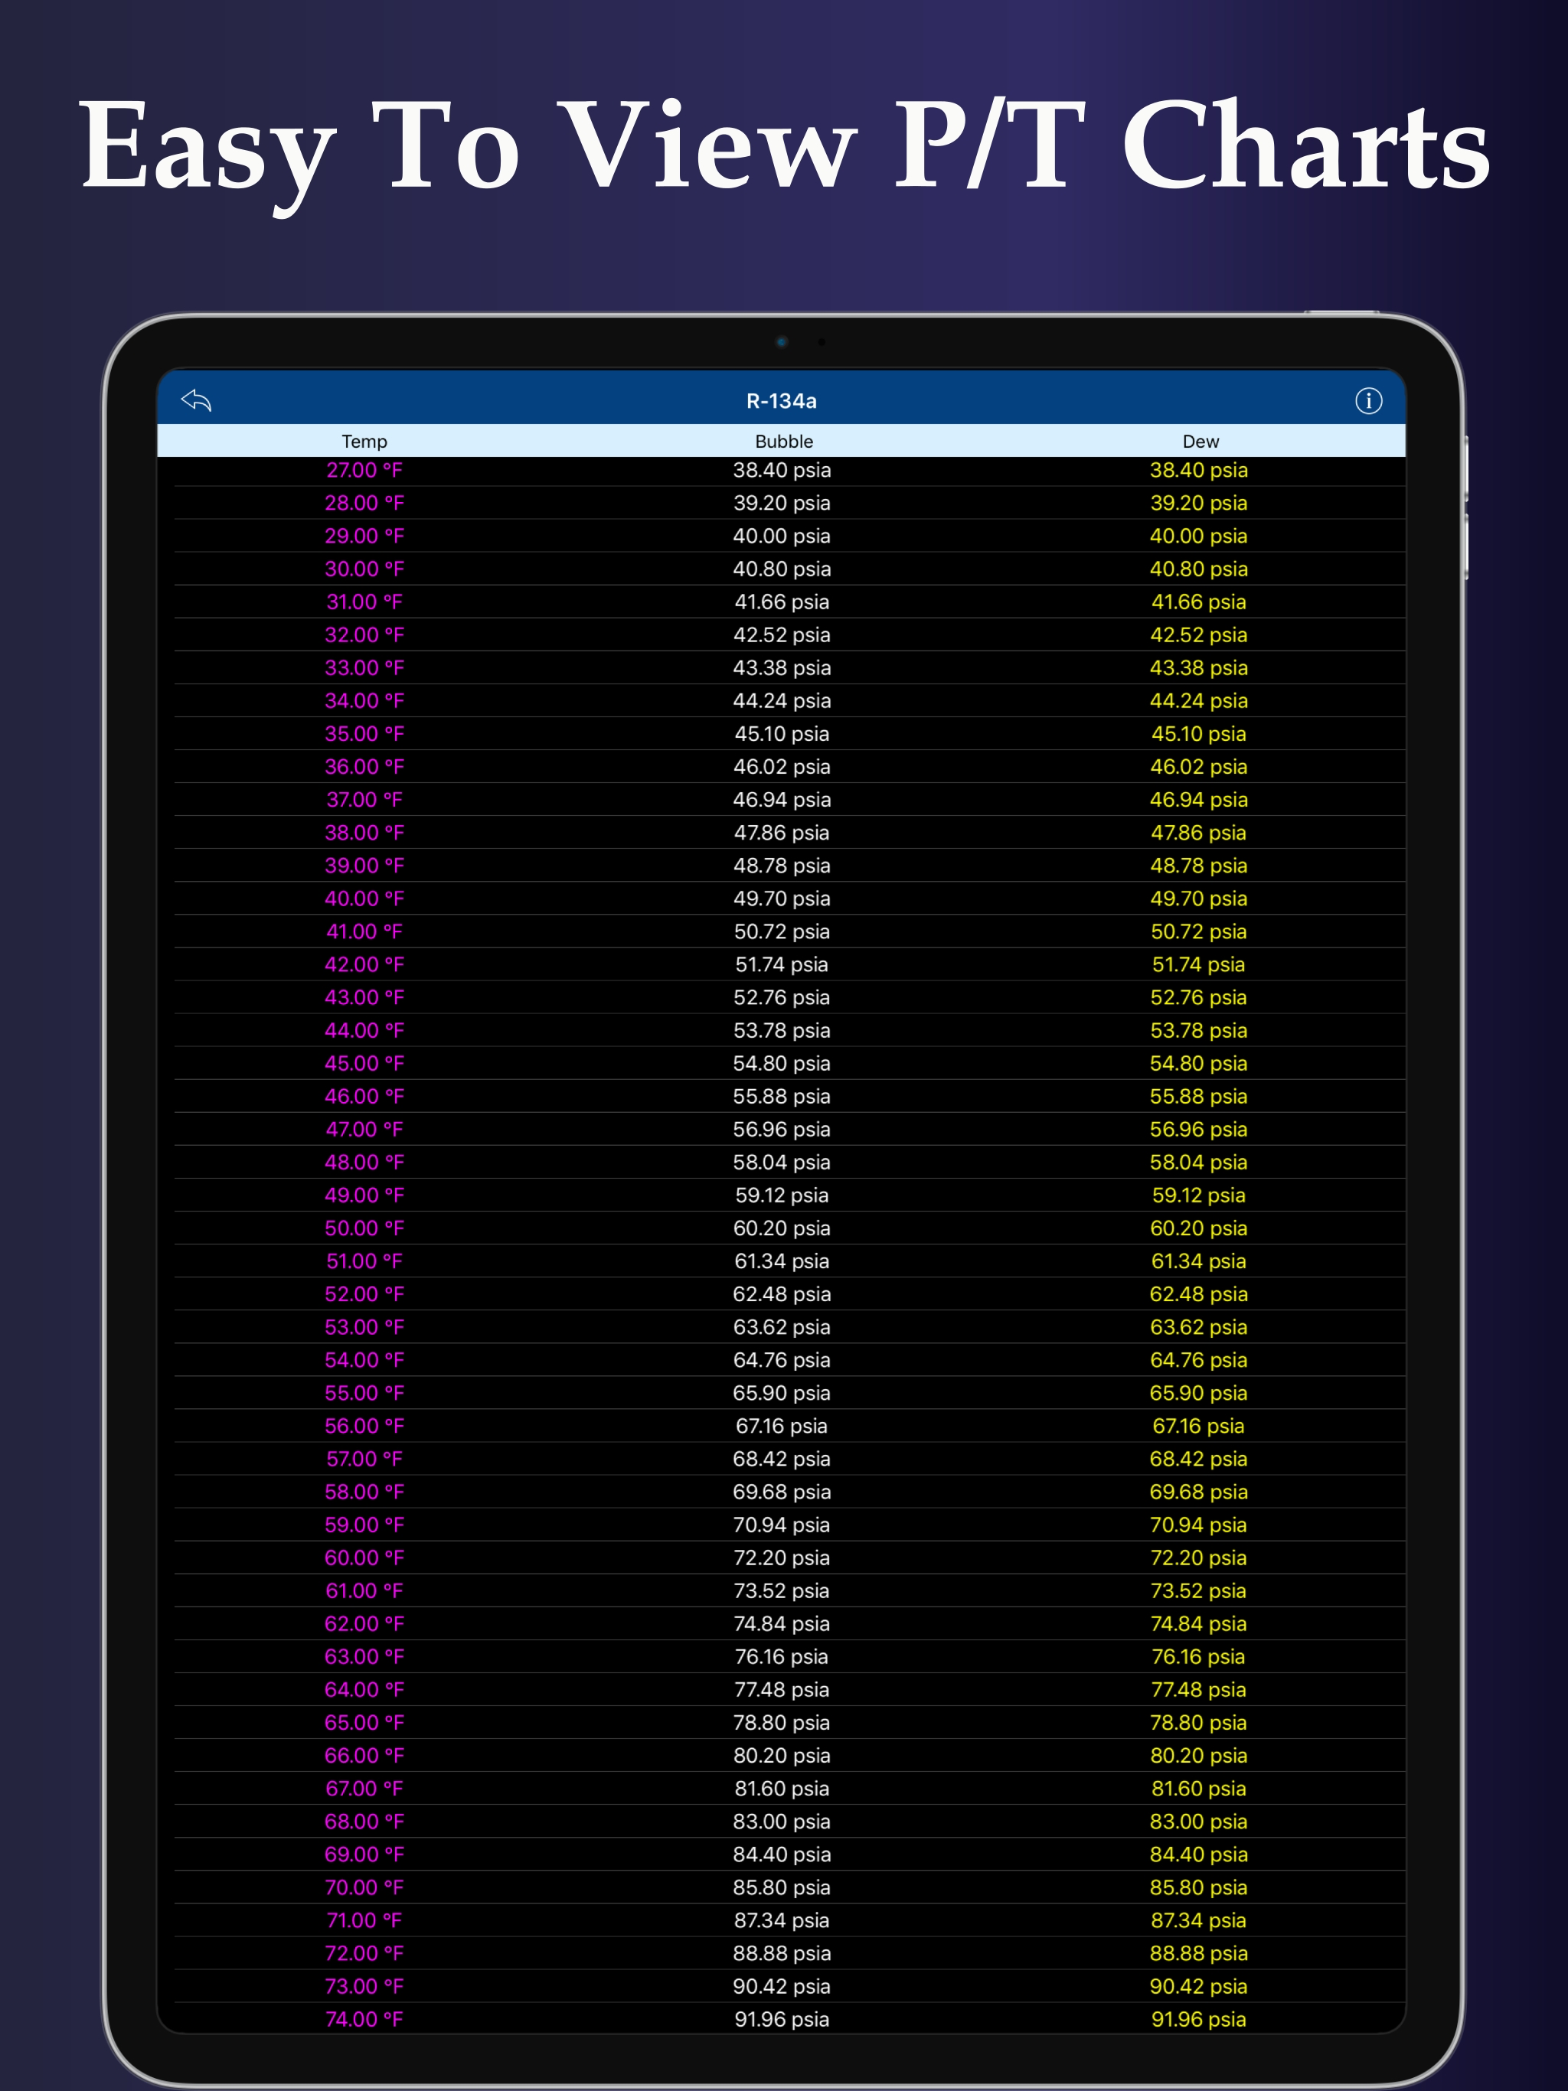Pick the Dew value 56.96 psia
Image resolution: width=1568 pixels, height=2091 pixels.
1198,1130
